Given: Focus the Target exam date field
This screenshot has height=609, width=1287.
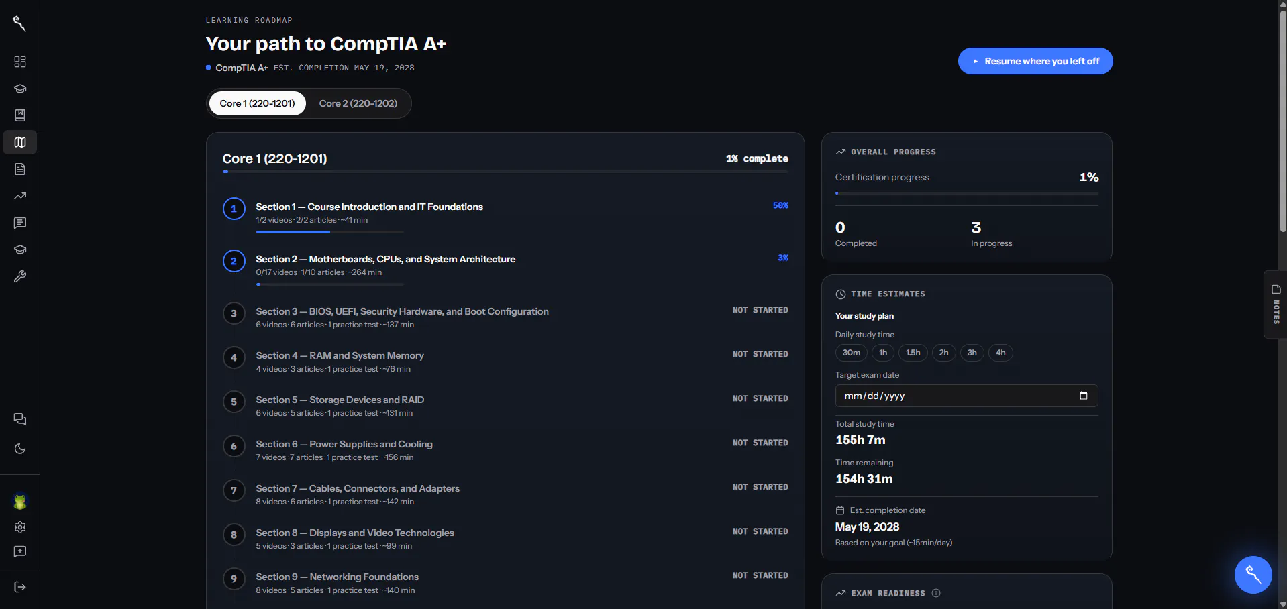Looking at the screenshot, I should (967, 396).
